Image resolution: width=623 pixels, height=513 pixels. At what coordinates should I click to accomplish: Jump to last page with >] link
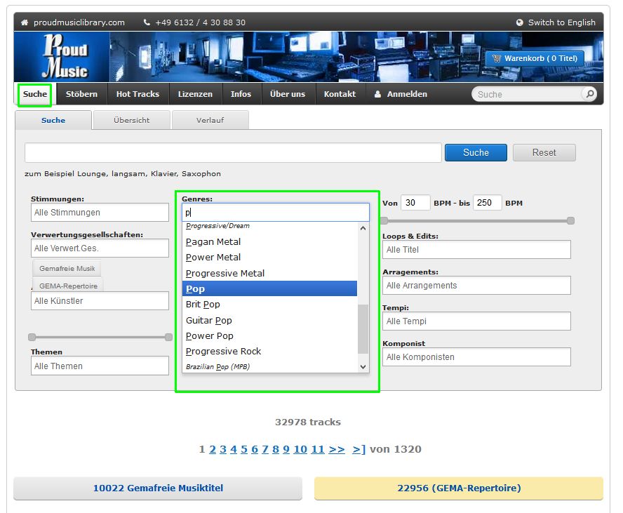tap(359, 449)
